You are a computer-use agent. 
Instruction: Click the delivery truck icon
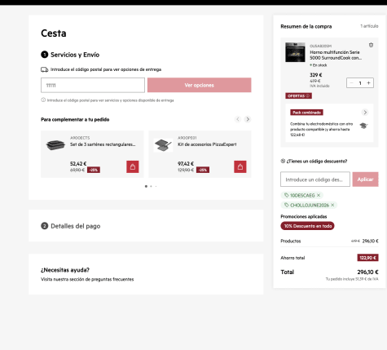tap(44, 69)
